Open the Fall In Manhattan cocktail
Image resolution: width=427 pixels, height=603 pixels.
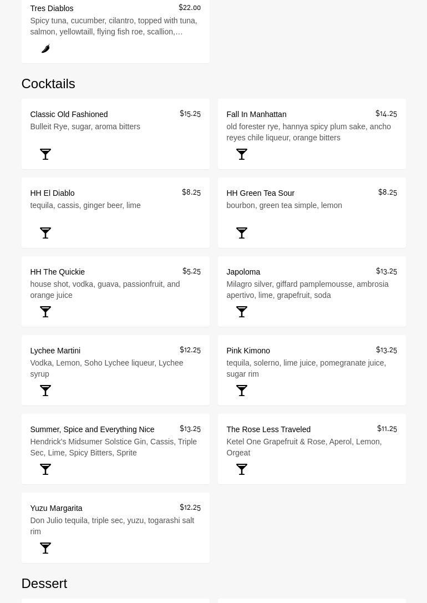[256, 114]
